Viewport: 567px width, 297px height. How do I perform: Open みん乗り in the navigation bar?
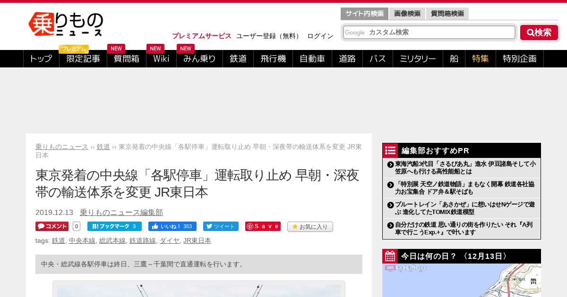[199, 58]
